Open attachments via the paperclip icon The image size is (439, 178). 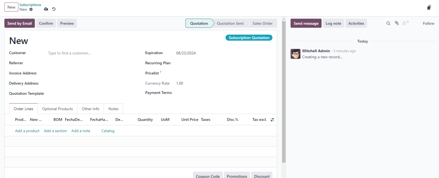pyautogui.click(x=396, y=23)
